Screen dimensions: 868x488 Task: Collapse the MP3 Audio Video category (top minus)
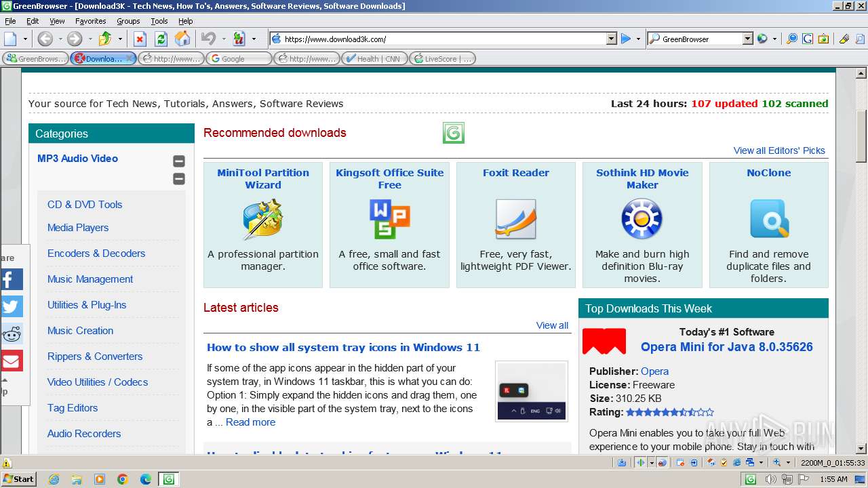point(179,161)
